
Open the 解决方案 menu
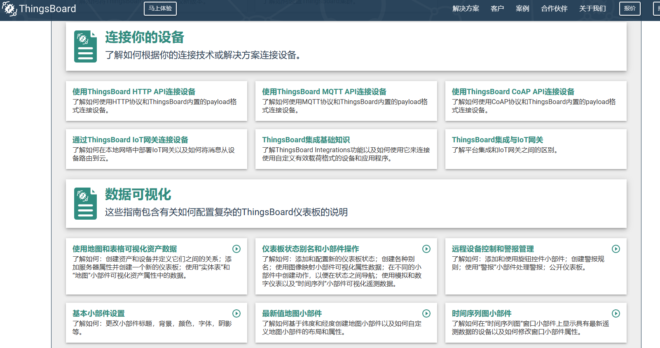(466, 9)
